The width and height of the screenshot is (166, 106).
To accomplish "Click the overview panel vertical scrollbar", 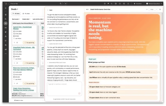I will pyautogui.click(x=162, y=19).
